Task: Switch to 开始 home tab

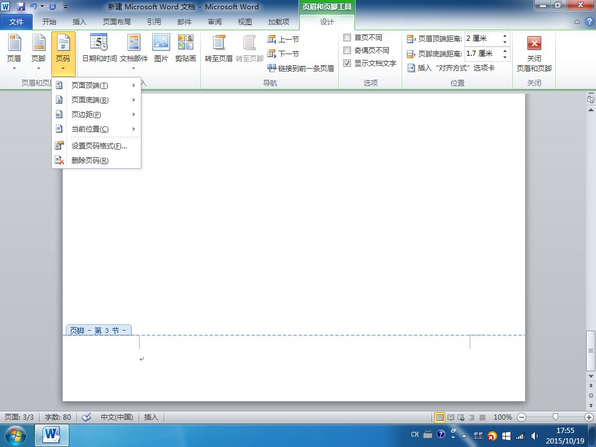Action: [x=49, y=22]
